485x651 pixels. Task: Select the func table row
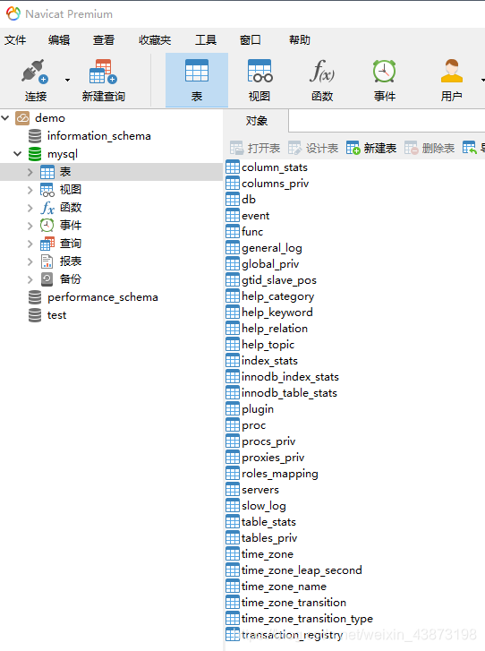click(245, 232)
